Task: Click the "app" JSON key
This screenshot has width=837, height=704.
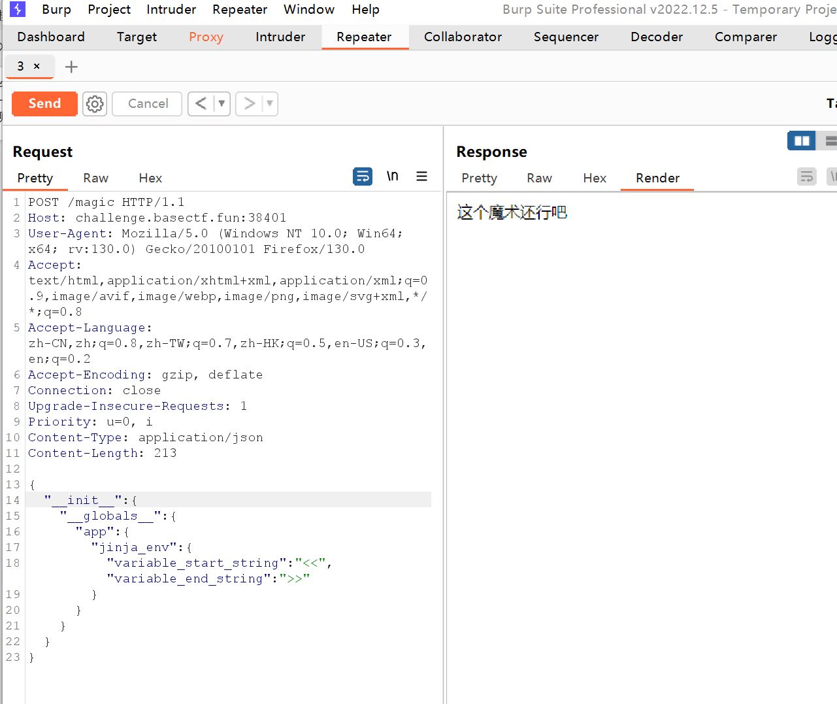Action: pos(95,531)
